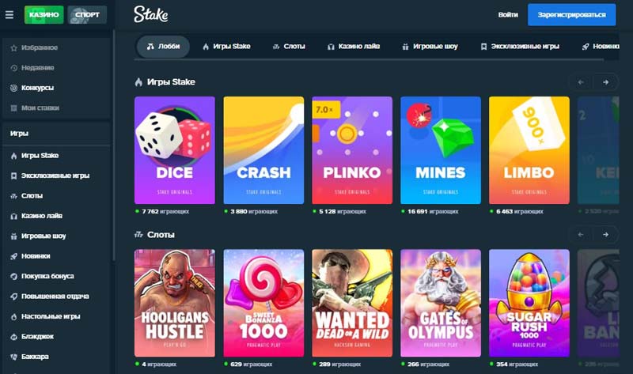Click the Зарегистрироваться button
Screen dimensions: 633x374
[571, 14]
